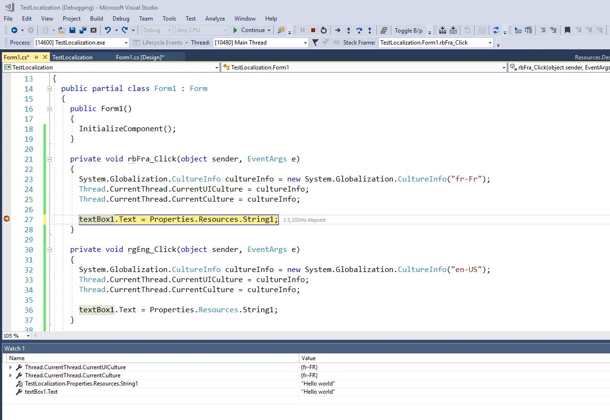Open the Edit menu
The image size is (610, 420).
point(27,18)
